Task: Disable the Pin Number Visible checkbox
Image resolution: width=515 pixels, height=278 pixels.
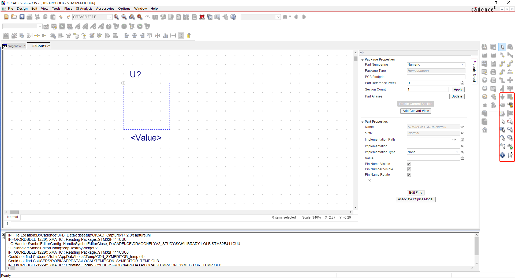Action: (x=409, y=169)
